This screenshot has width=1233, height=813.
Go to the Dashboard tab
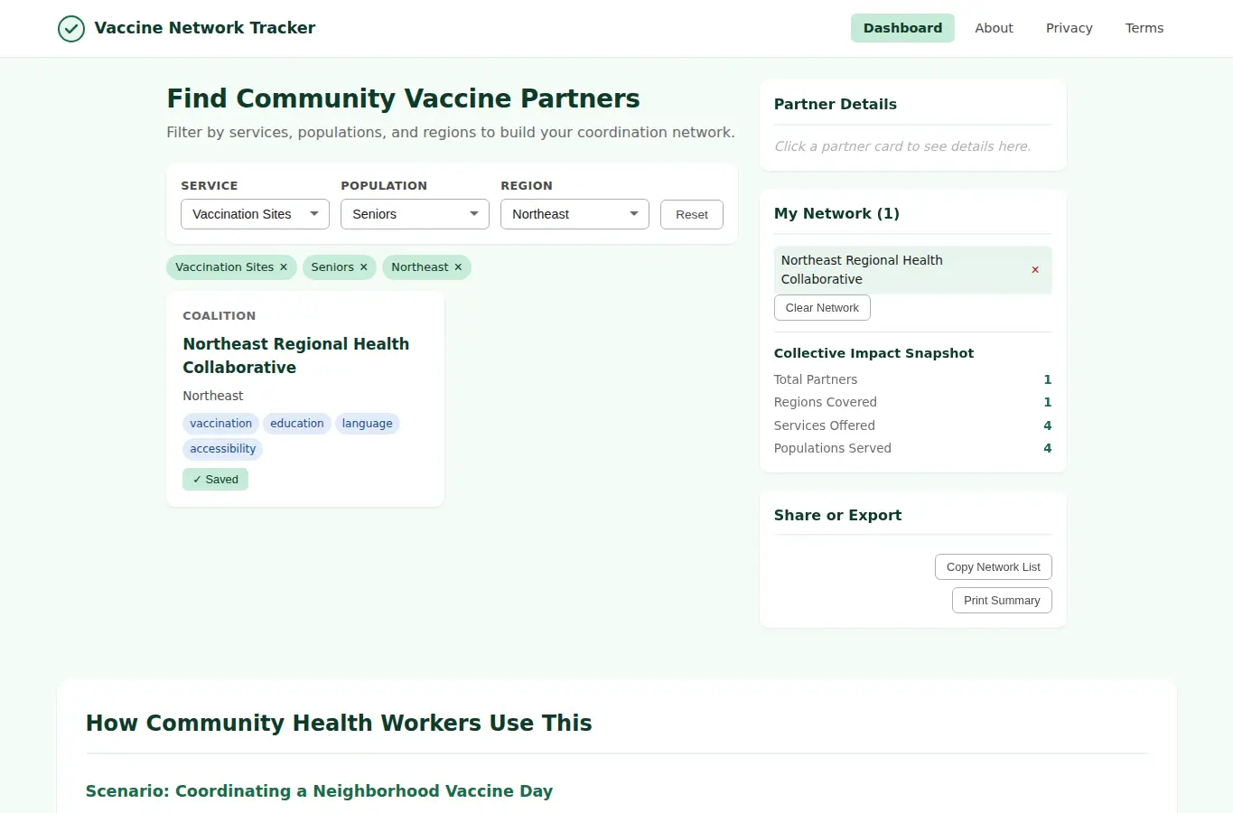coord(902,28)
